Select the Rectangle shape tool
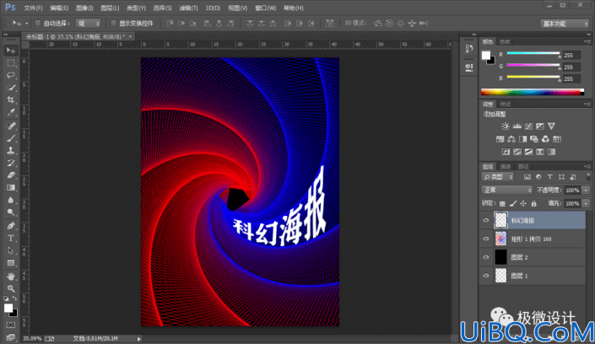This screenshot has height=344, width=595. pyautogui.click(x=11, y=263)
